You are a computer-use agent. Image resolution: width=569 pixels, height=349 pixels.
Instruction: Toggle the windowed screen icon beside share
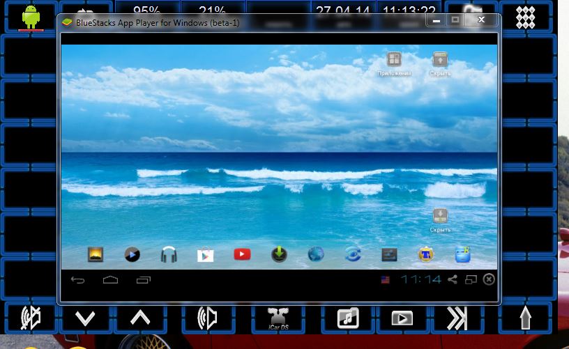(x=471, y=279)
